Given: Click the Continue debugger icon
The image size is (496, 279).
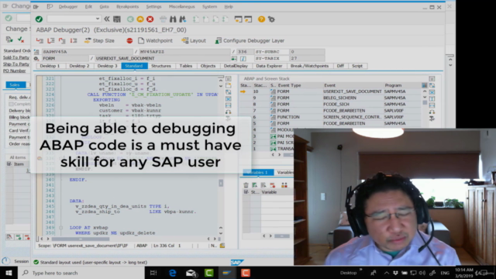Looking at the screenshot, I should tap(74, 40).
